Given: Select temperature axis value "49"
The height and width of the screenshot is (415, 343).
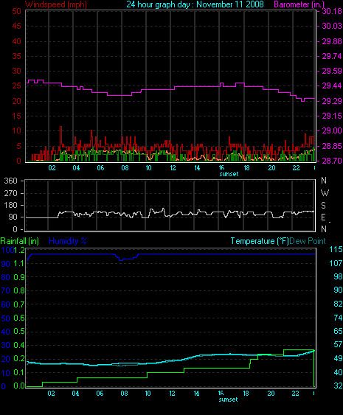Looking at the screenshot, I should [338, 358].
